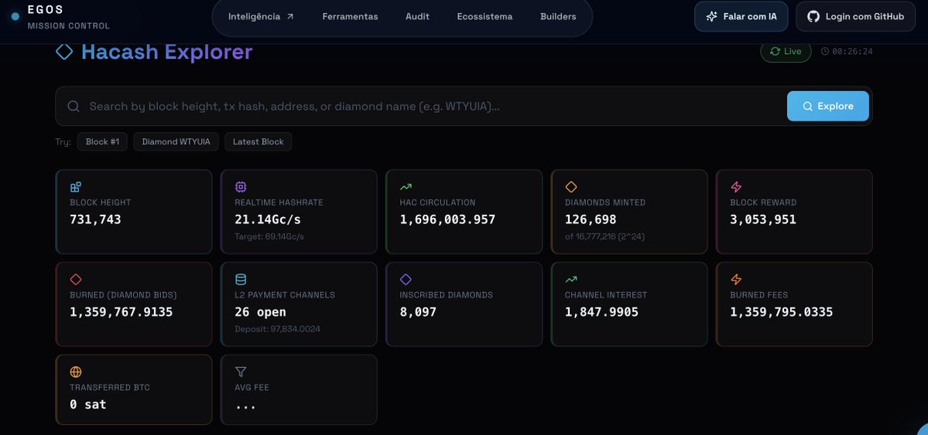Open the Builders nav item
The height and width of the screenshot is (435, 928).
click(x=558, y=16)
